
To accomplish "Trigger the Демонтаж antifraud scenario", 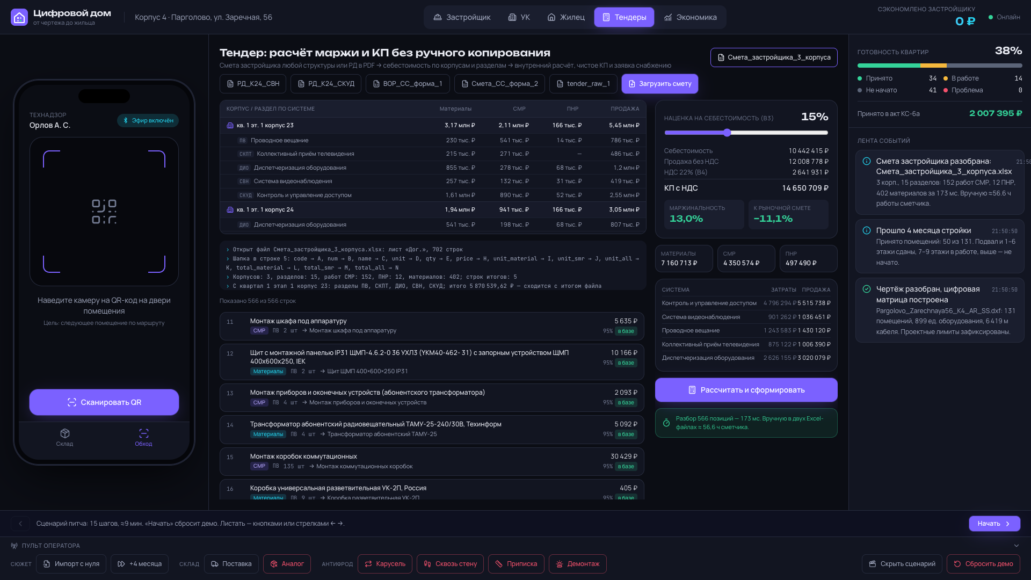I will pos(578,564).
